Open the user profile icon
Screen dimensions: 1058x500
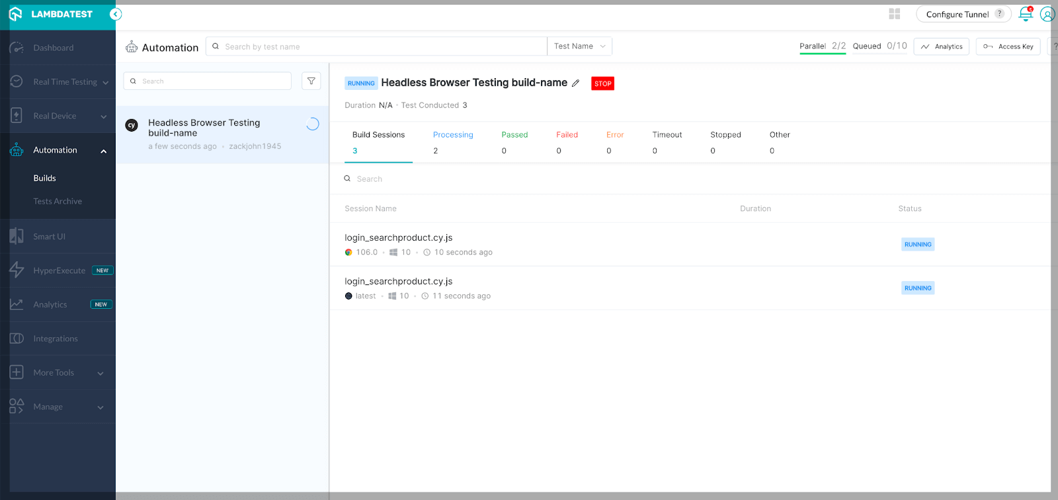point(1047,14)
